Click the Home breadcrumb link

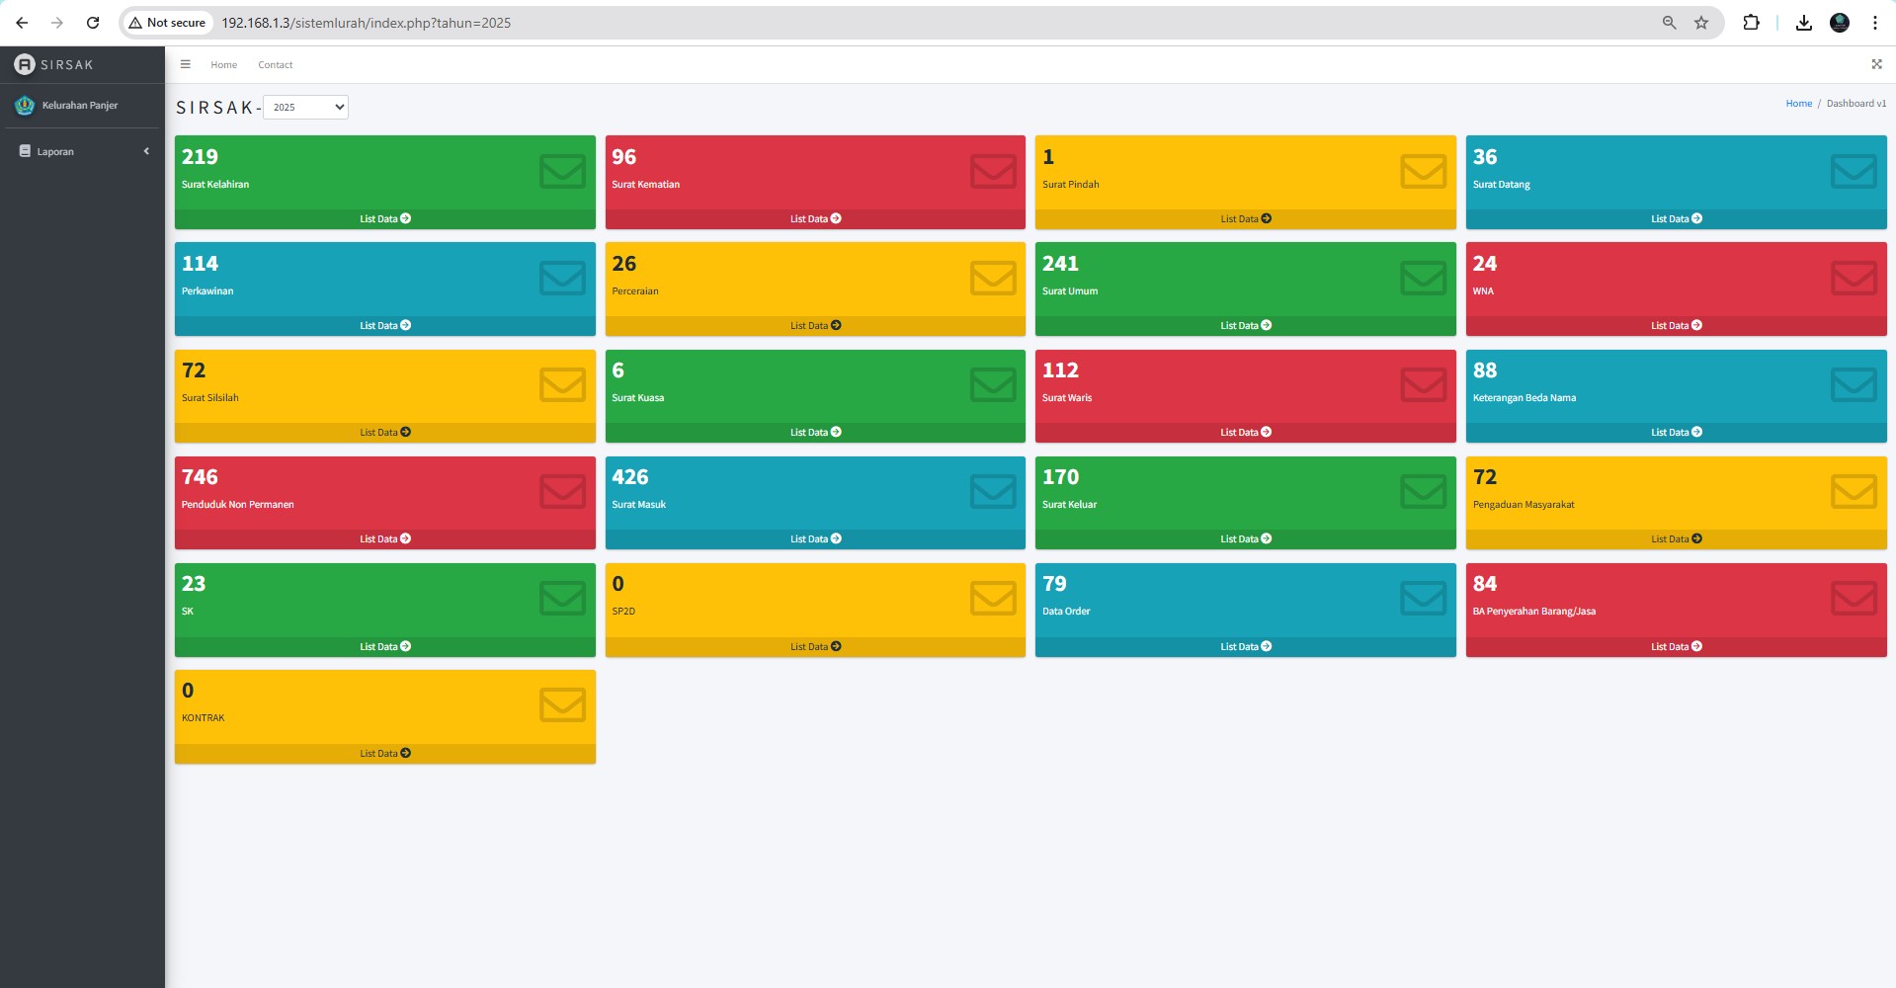[x=1798, y=104]
